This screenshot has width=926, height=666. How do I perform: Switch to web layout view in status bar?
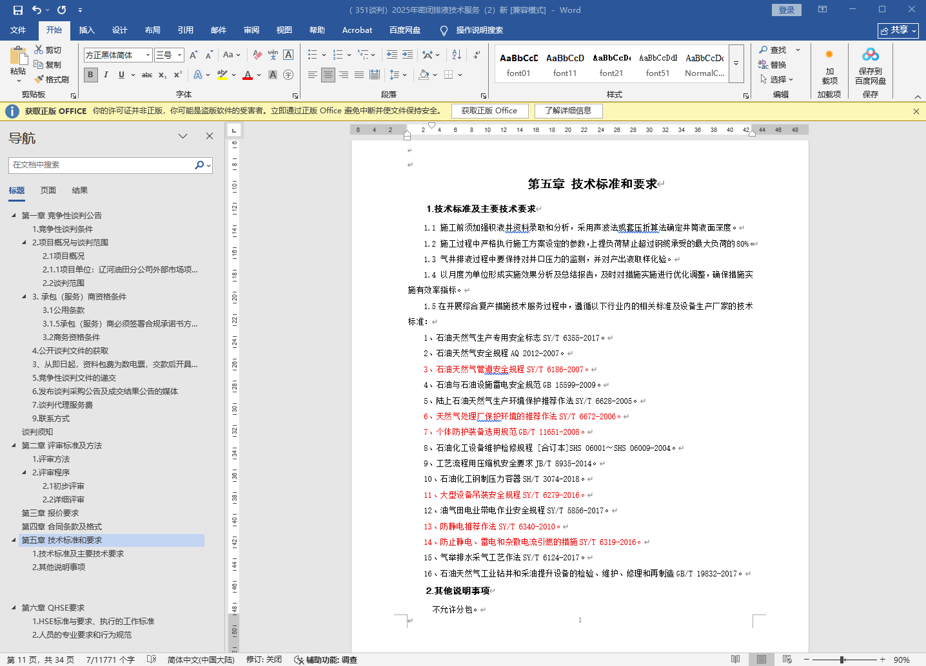click(787, 660)
